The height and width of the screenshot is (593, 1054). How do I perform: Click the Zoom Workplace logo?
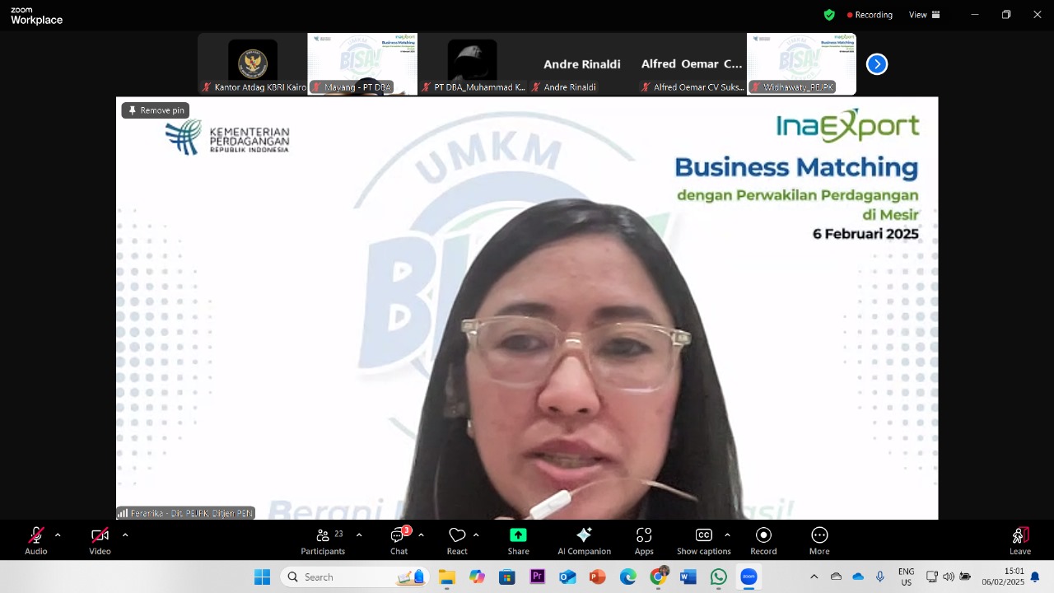(x=36, y=15)
